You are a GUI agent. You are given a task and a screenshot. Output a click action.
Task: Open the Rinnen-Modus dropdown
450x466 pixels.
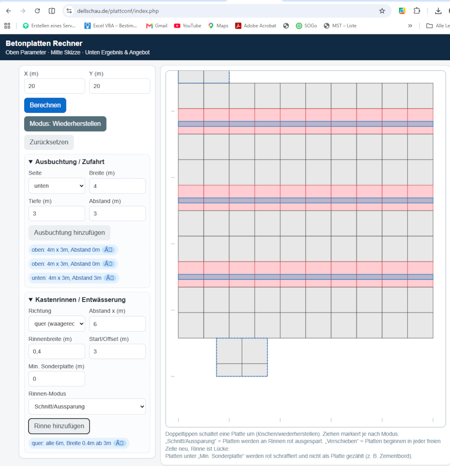(87, 406)
